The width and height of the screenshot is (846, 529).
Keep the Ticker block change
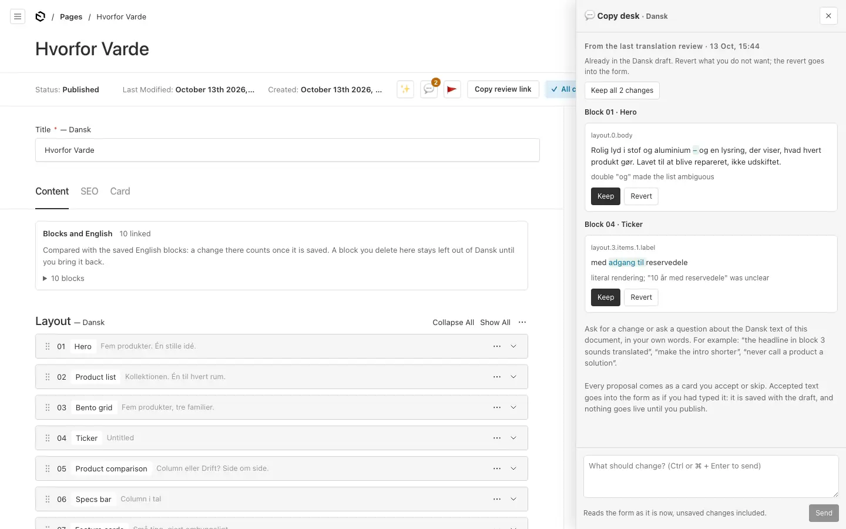click(x=606, y=297)
